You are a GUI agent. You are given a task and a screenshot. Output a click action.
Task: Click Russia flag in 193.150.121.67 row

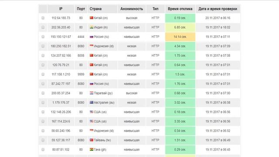click(92, 37)
